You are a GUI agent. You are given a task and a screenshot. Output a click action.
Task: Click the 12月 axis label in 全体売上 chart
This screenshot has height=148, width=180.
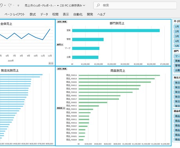[50, 56]
